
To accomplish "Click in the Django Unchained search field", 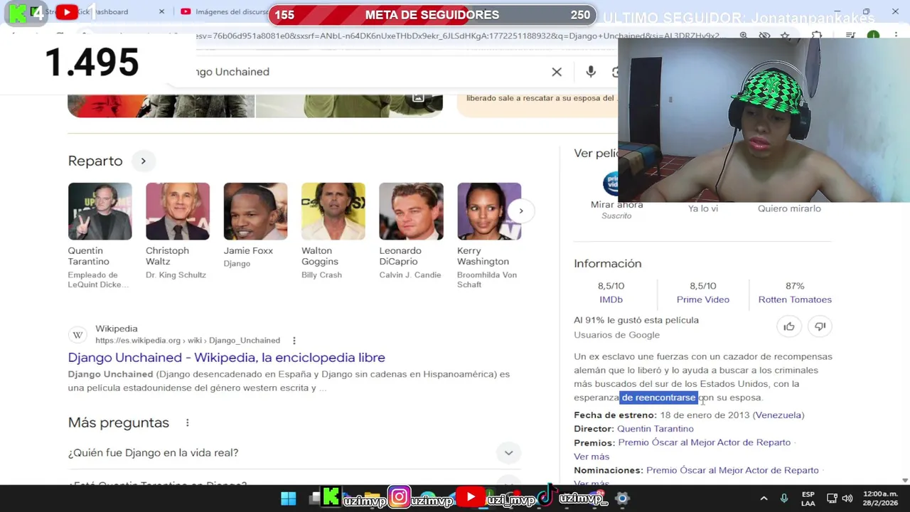I will [x=370, y=72].
